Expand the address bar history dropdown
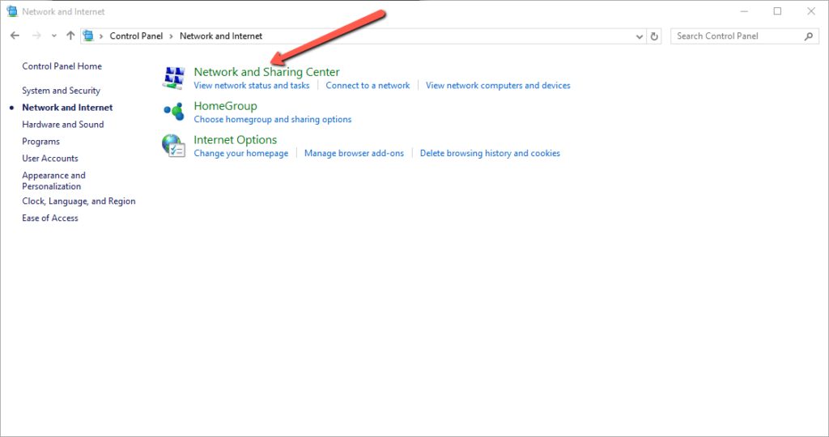The image size is (829, 437). tap(639, 36)
